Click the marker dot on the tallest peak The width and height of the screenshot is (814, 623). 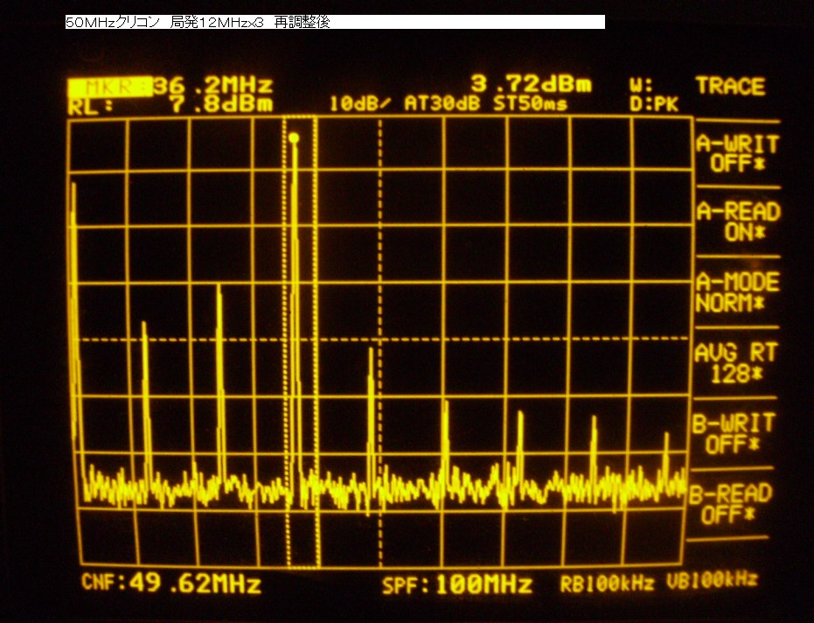coord(294,138)
